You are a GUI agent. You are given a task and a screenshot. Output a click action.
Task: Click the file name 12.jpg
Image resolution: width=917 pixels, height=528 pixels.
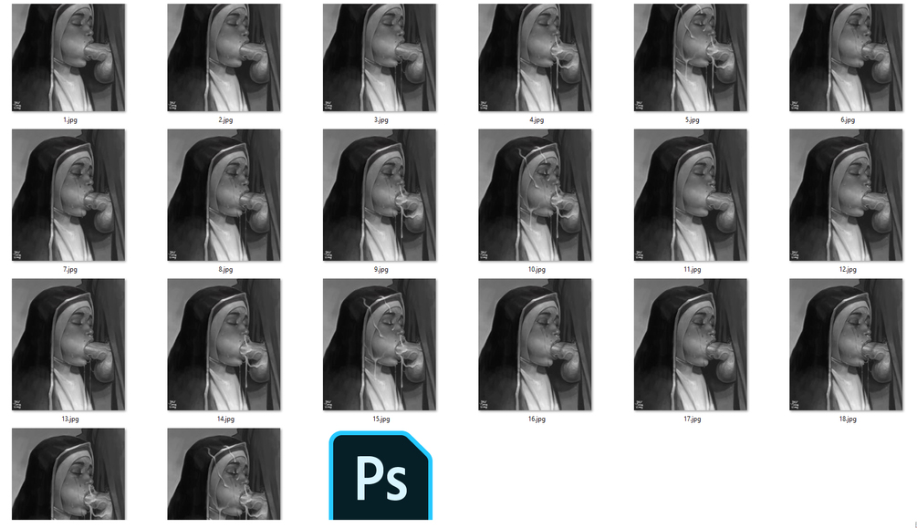(x=848, y=270)
